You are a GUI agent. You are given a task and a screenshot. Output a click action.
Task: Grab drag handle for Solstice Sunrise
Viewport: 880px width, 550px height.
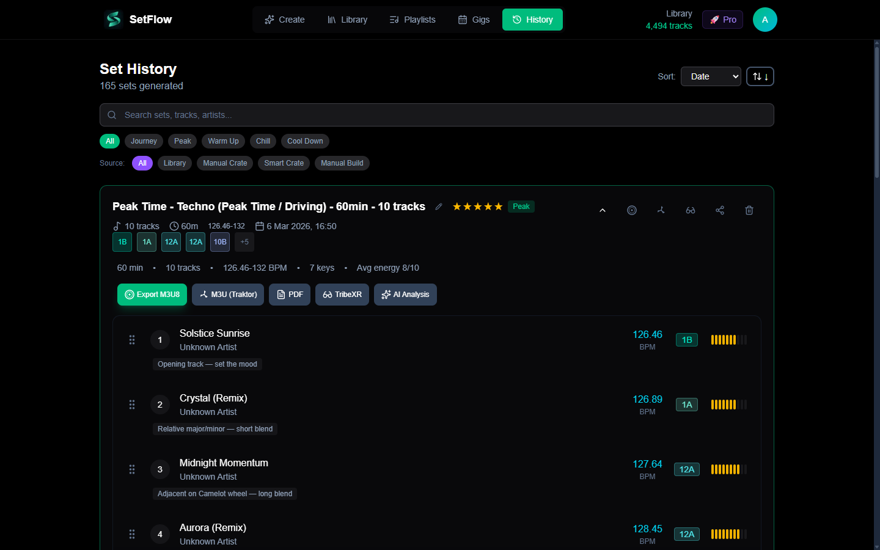[x=132, y=340]
